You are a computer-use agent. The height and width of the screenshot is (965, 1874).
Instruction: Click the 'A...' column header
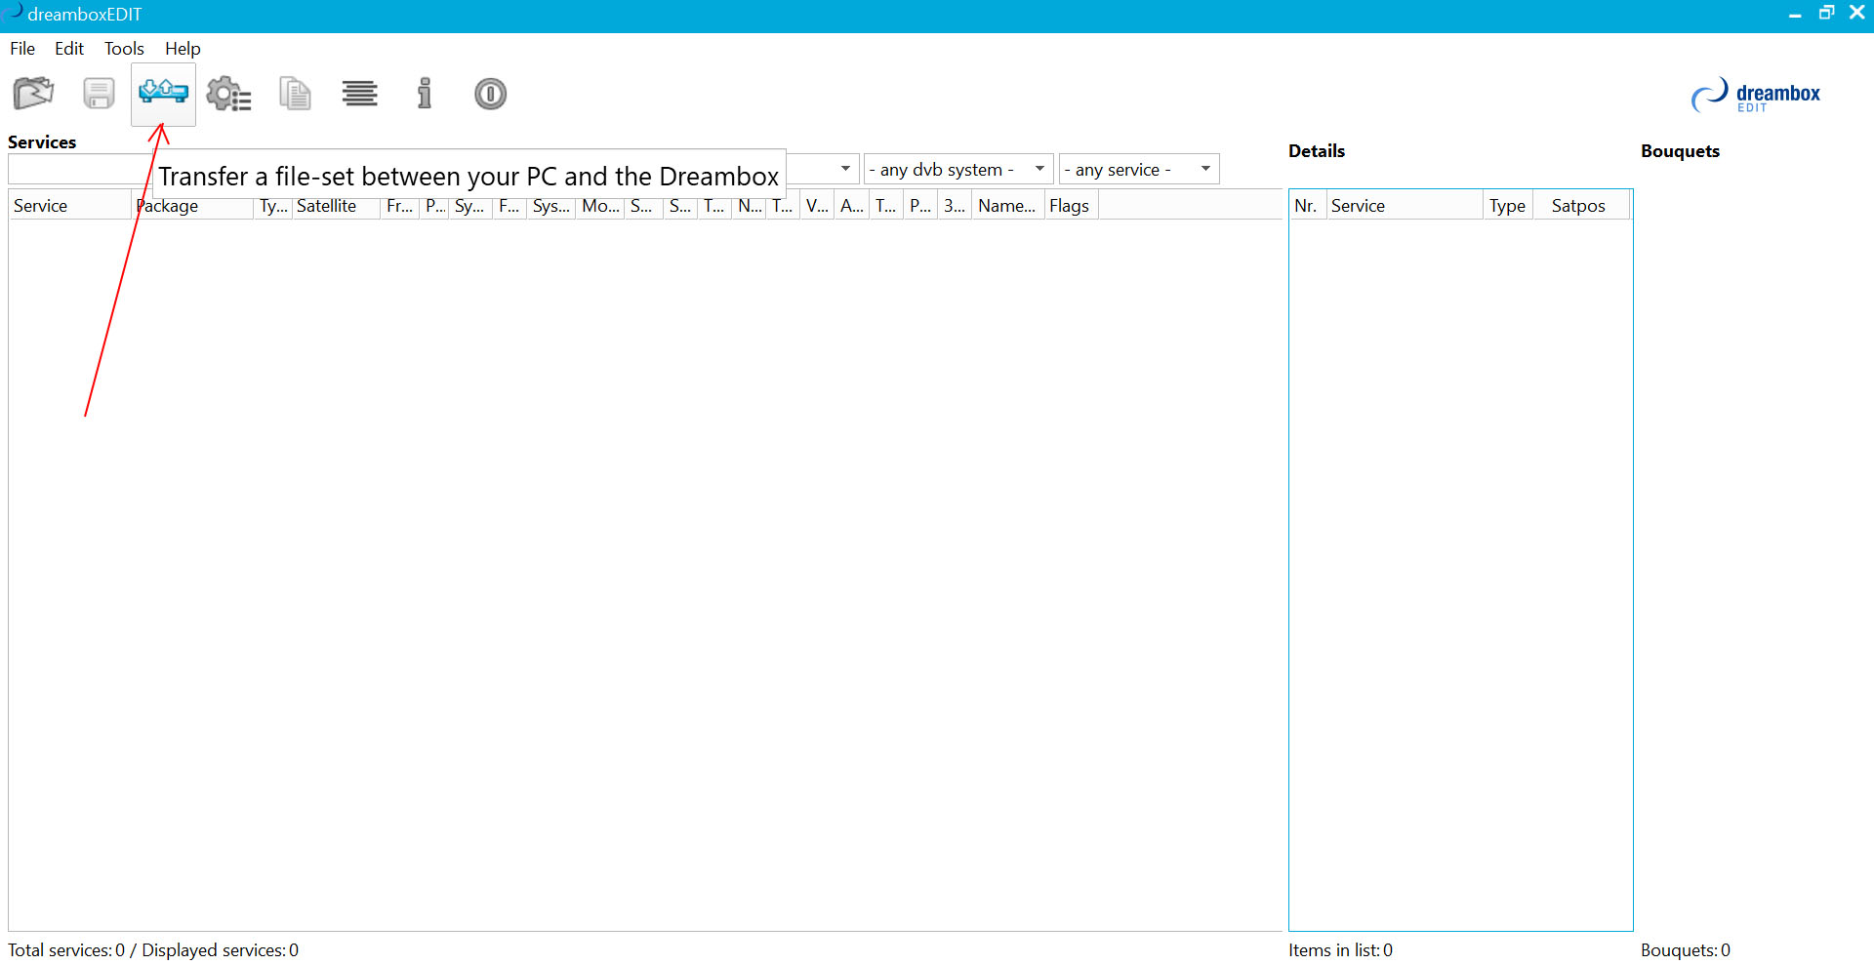[852, 206]
